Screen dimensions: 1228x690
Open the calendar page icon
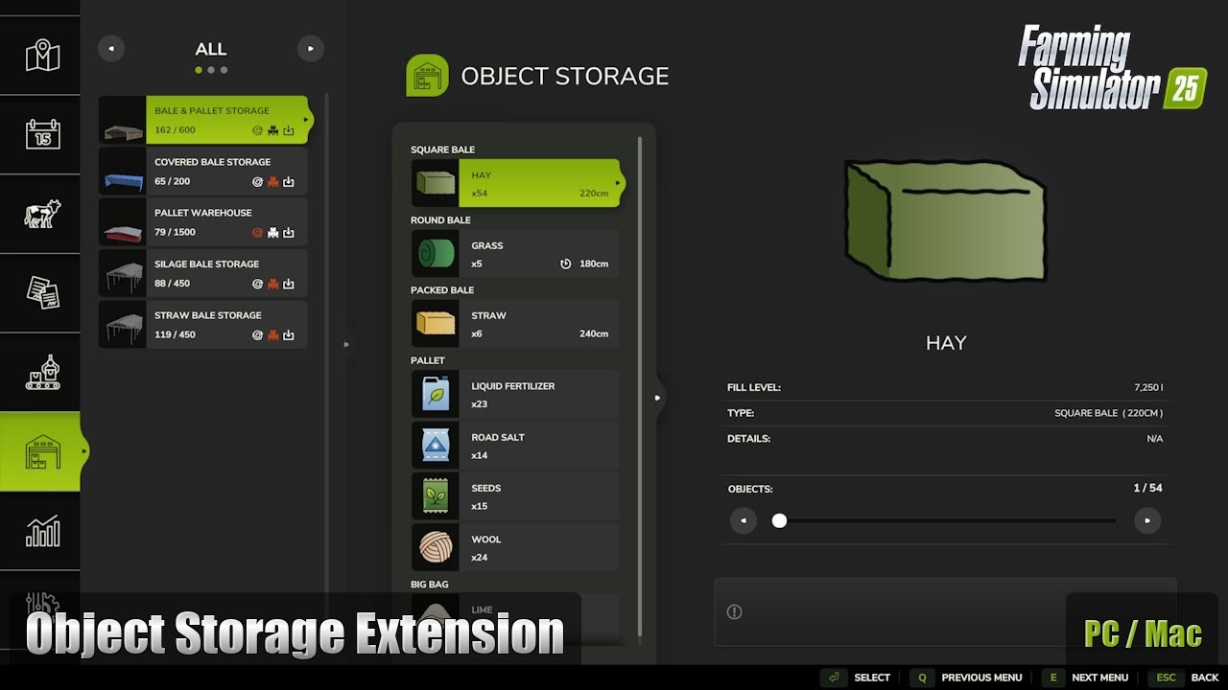[42, 134]
